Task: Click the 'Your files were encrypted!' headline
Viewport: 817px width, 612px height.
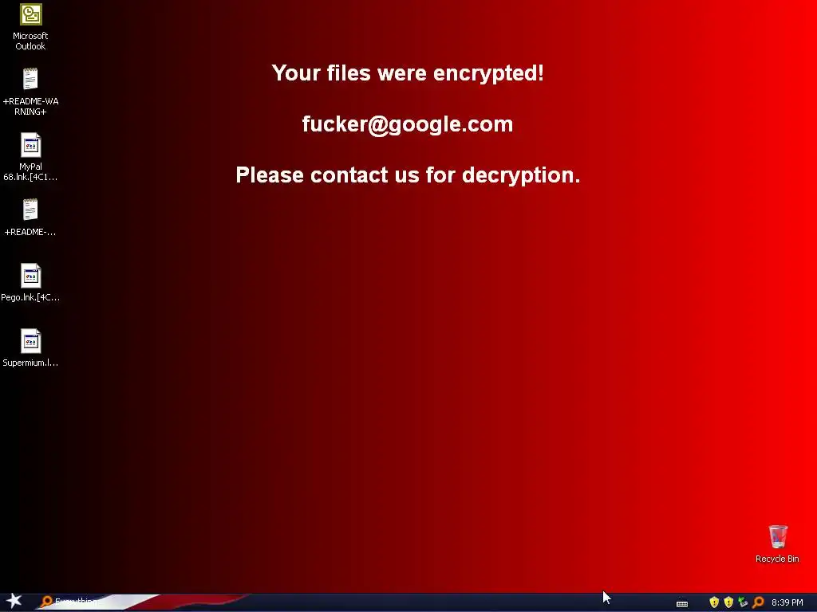Action: pyautogui.click(x=408, y=73)
